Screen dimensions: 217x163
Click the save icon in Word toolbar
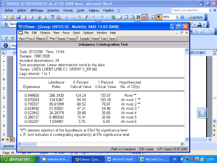(17, 17)
